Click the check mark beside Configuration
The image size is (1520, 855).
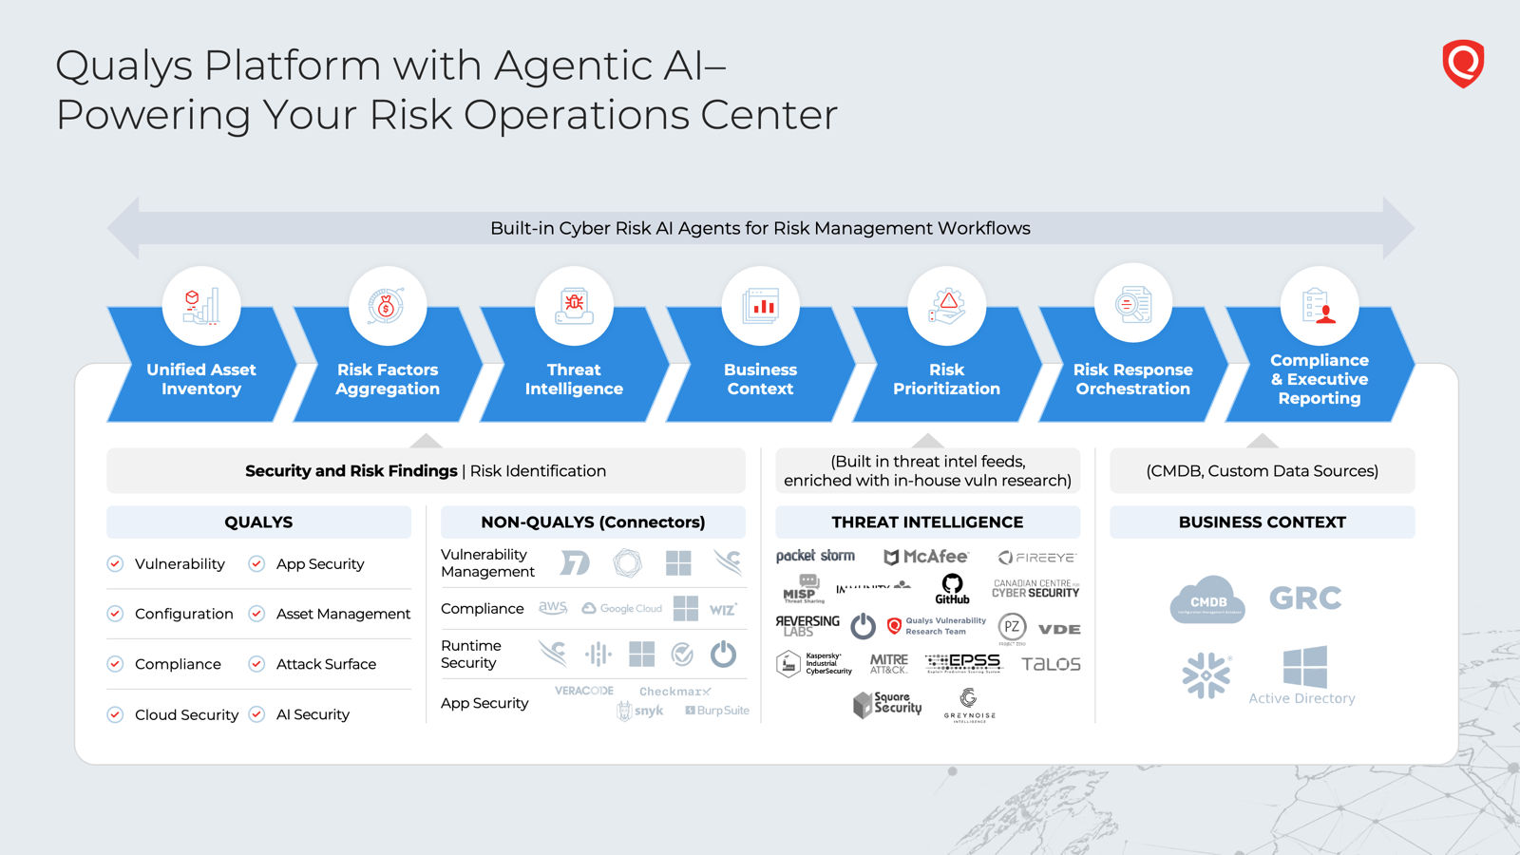tap(115, 614)
